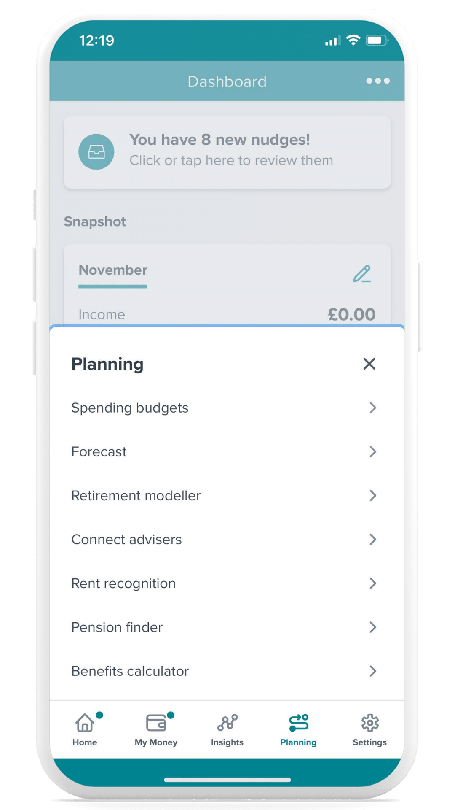Expand Spending budgets via its chevron
The height and width of the screenshot is (810, 455).
point(373,408)
